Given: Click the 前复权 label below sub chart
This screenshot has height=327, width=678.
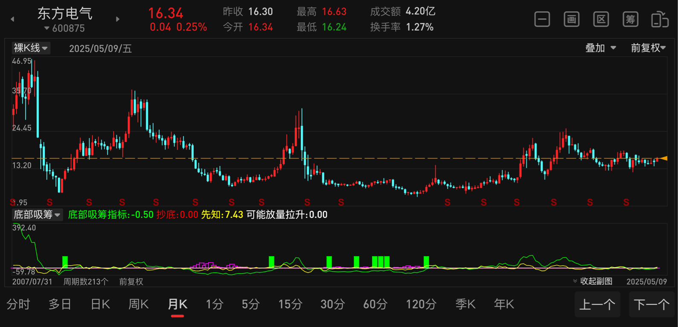Looking at the screenshot, I should click(131, 281).
